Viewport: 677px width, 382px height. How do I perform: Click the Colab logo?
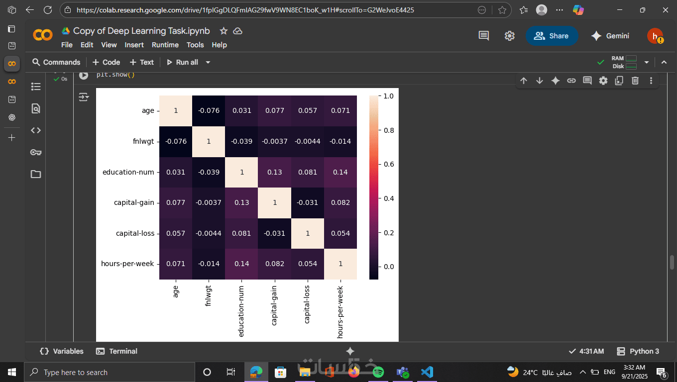pyautogui.click(x=43, y=35)
